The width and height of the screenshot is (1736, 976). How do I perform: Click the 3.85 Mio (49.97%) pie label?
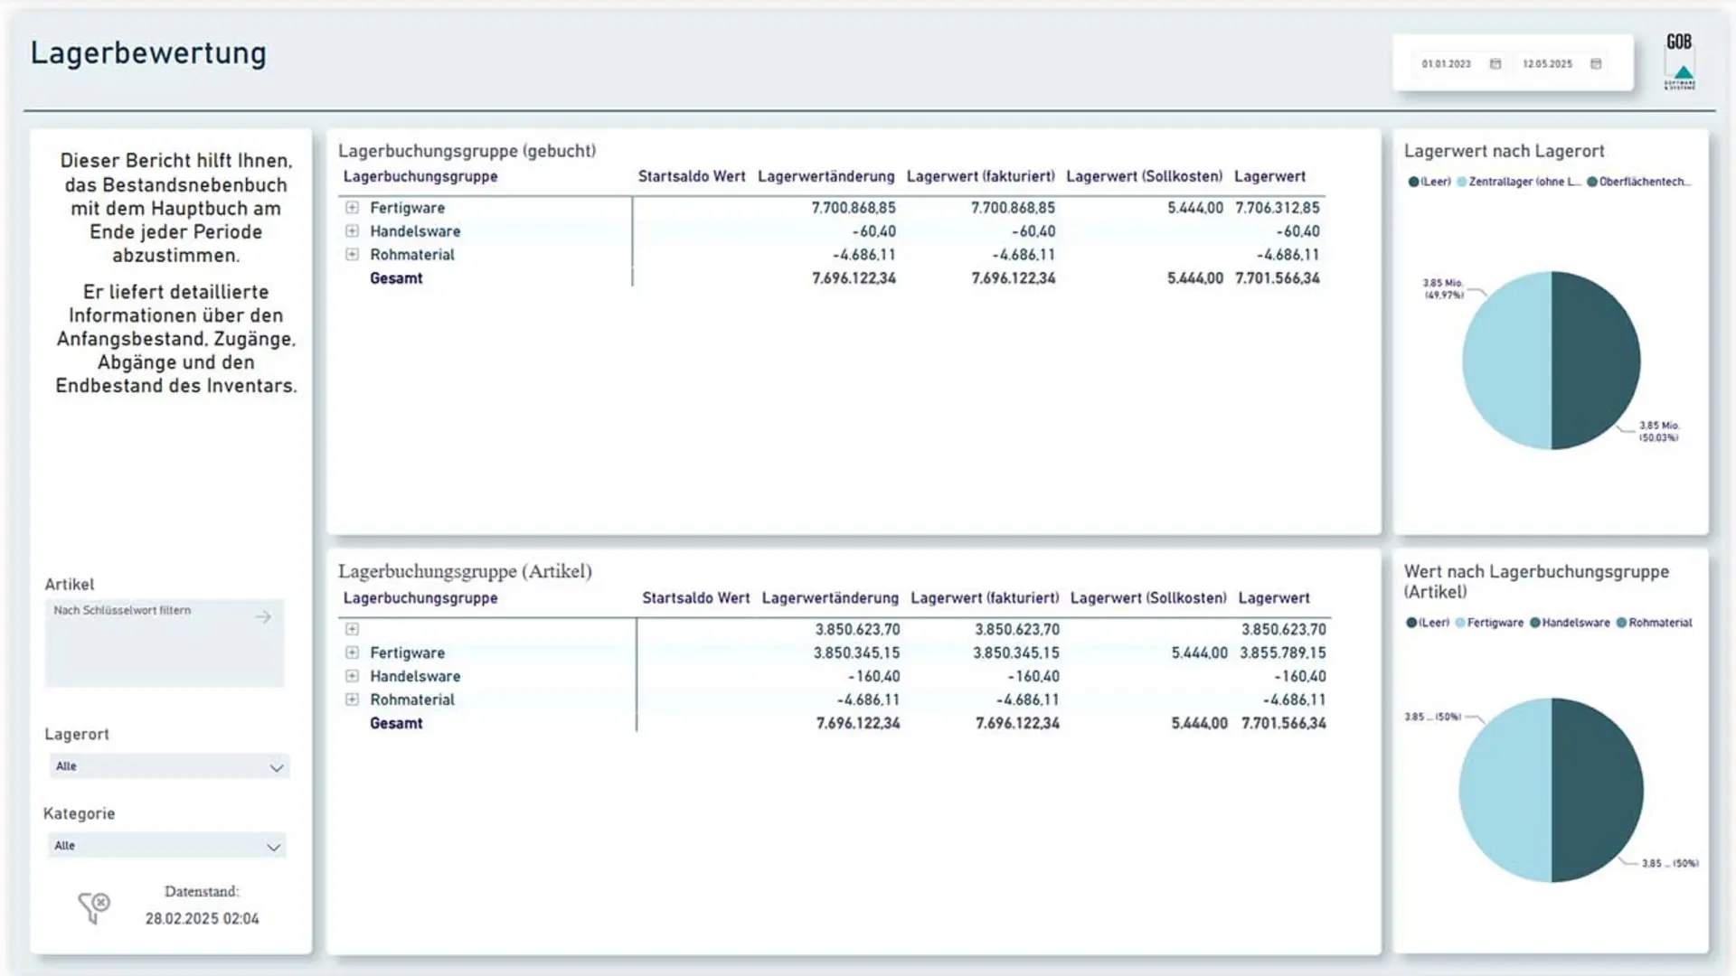(x=1443, y=289)
